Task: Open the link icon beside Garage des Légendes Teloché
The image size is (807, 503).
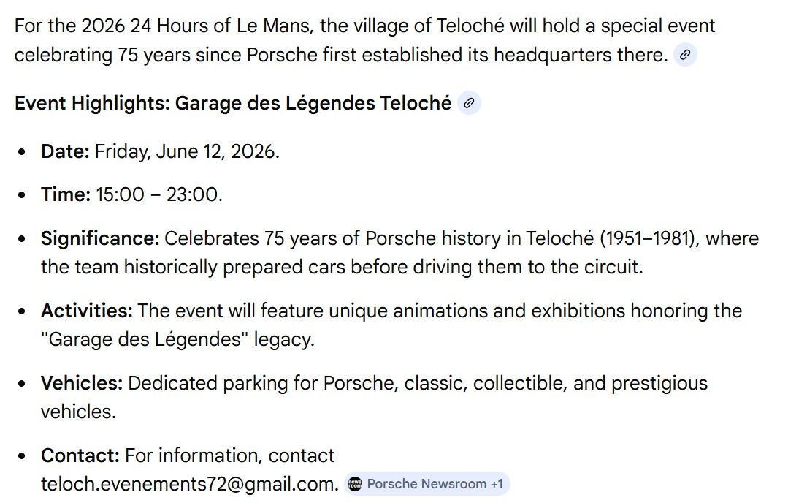Action: click(x=469, y=103)
